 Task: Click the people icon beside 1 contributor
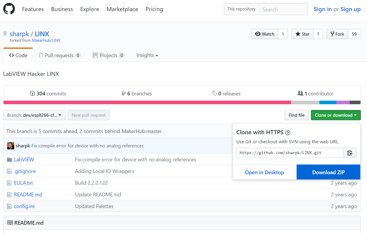[x=300, y=93]
